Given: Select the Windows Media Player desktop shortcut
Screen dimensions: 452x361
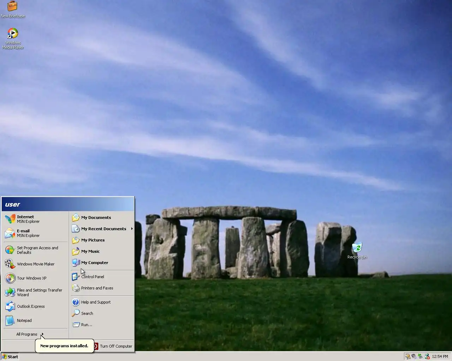Looking at the screenshot, I should [x=13, y=38].
